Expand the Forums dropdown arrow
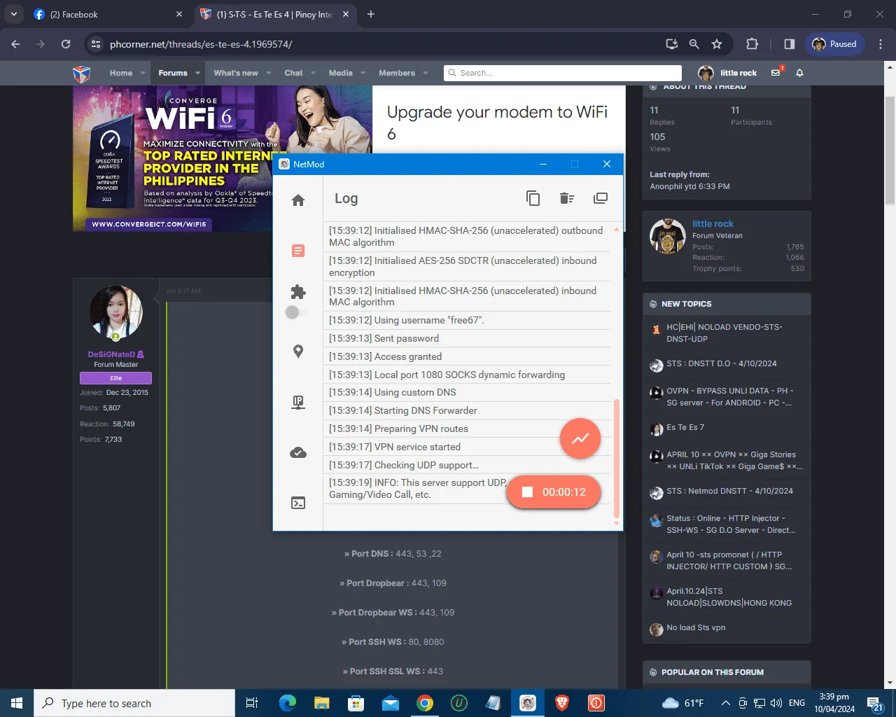Screen dimensions: 896x717 (197, 73)
